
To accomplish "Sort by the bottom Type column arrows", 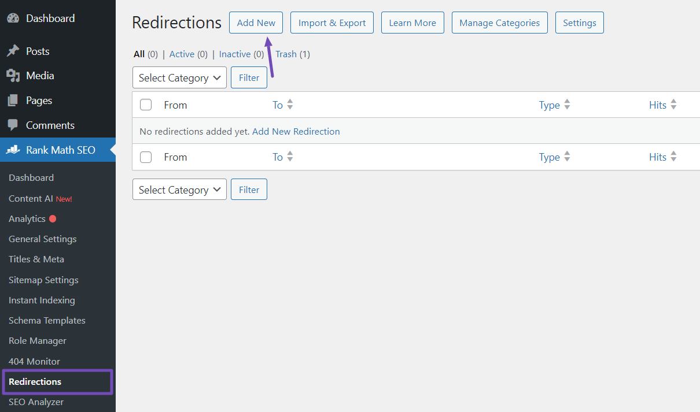I will 567,157.
